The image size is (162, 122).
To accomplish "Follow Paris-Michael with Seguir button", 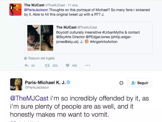I will (x=139, y=83).
